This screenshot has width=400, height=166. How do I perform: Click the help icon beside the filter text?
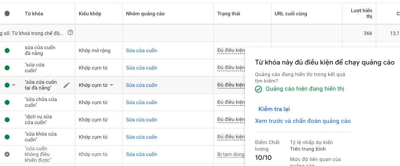click(x=70, y=33)
